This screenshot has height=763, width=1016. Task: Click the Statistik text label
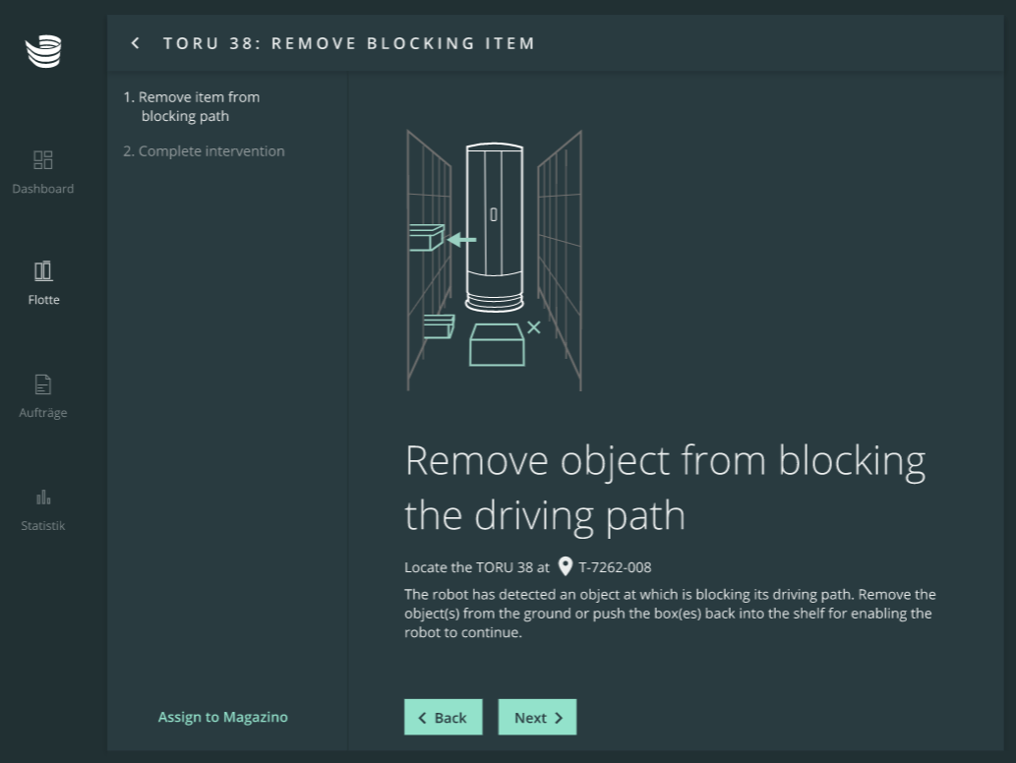tap(43, 525)
